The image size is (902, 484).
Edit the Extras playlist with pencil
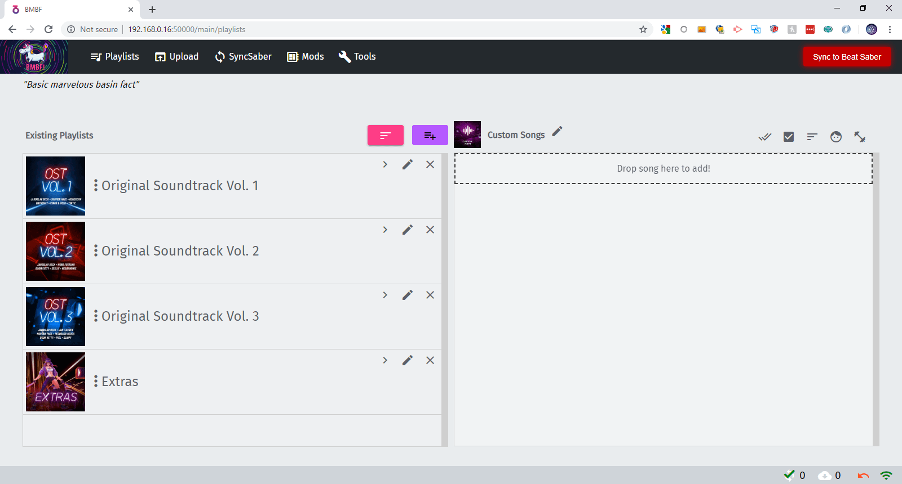[408, 360]
